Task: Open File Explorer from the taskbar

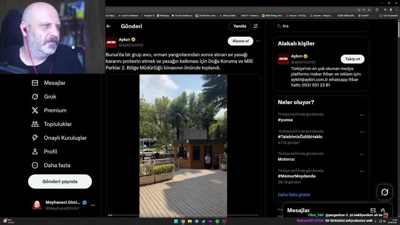Action: pos(190,221)
